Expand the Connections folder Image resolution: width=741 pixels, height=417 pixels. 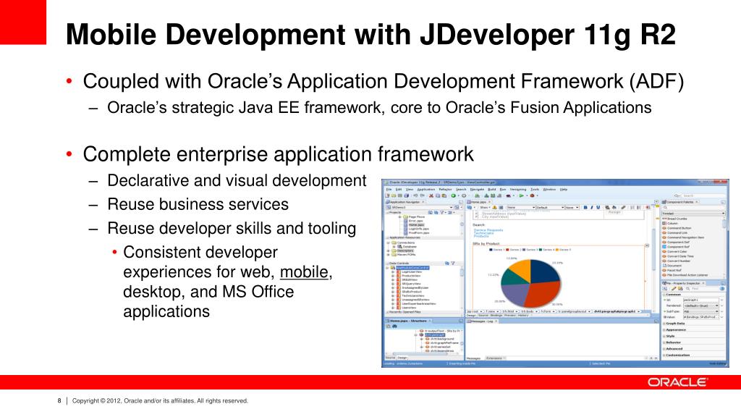click(x=389, y=243)
